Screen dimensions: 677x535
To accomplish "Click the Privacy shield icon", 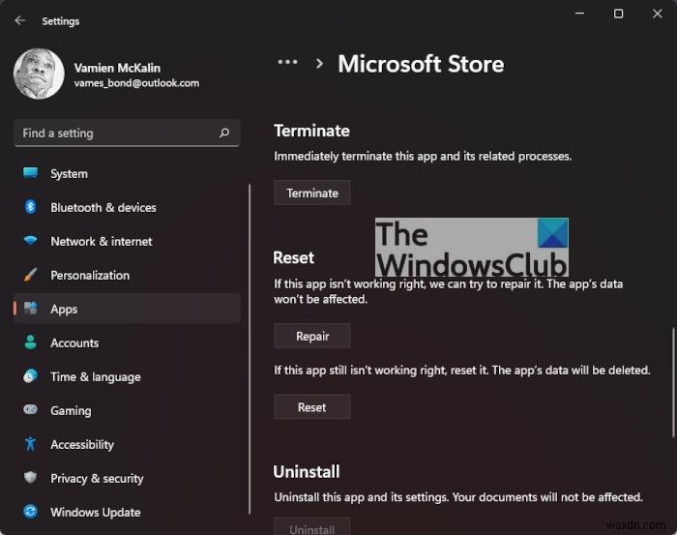I will [x=30, y=477].
